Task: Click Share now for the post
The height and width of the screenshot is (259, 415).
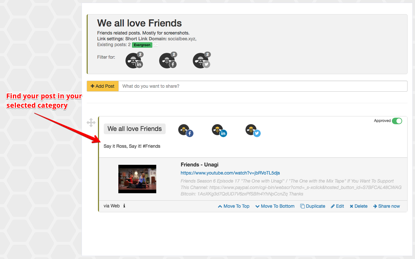Action: click(x=386, y=206)
